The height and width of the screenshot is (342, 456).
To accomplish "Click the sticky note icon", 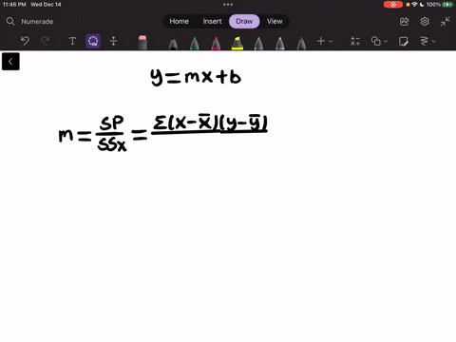I will tap(403, 41).
